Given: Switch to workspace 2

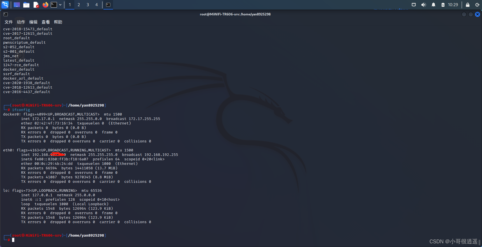Looking at the screenshot, I should (x=79, y=5).
